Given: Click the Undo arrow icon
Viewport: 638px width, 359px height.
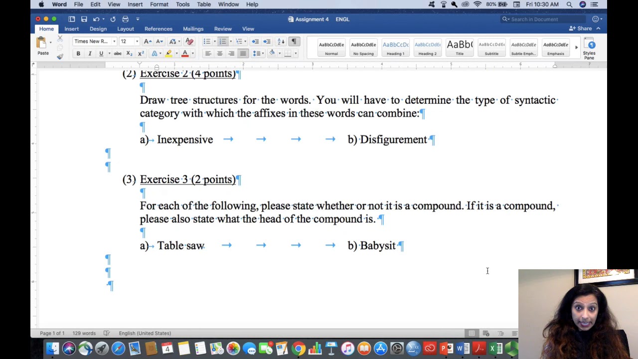Looking at the screenshot, I should point(96,19).
